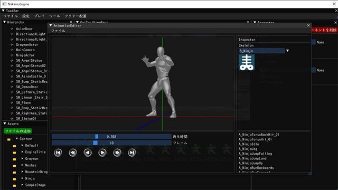Collapse the AnimationEditor window triangle
The image size is (338, 190).
[51, 25]
